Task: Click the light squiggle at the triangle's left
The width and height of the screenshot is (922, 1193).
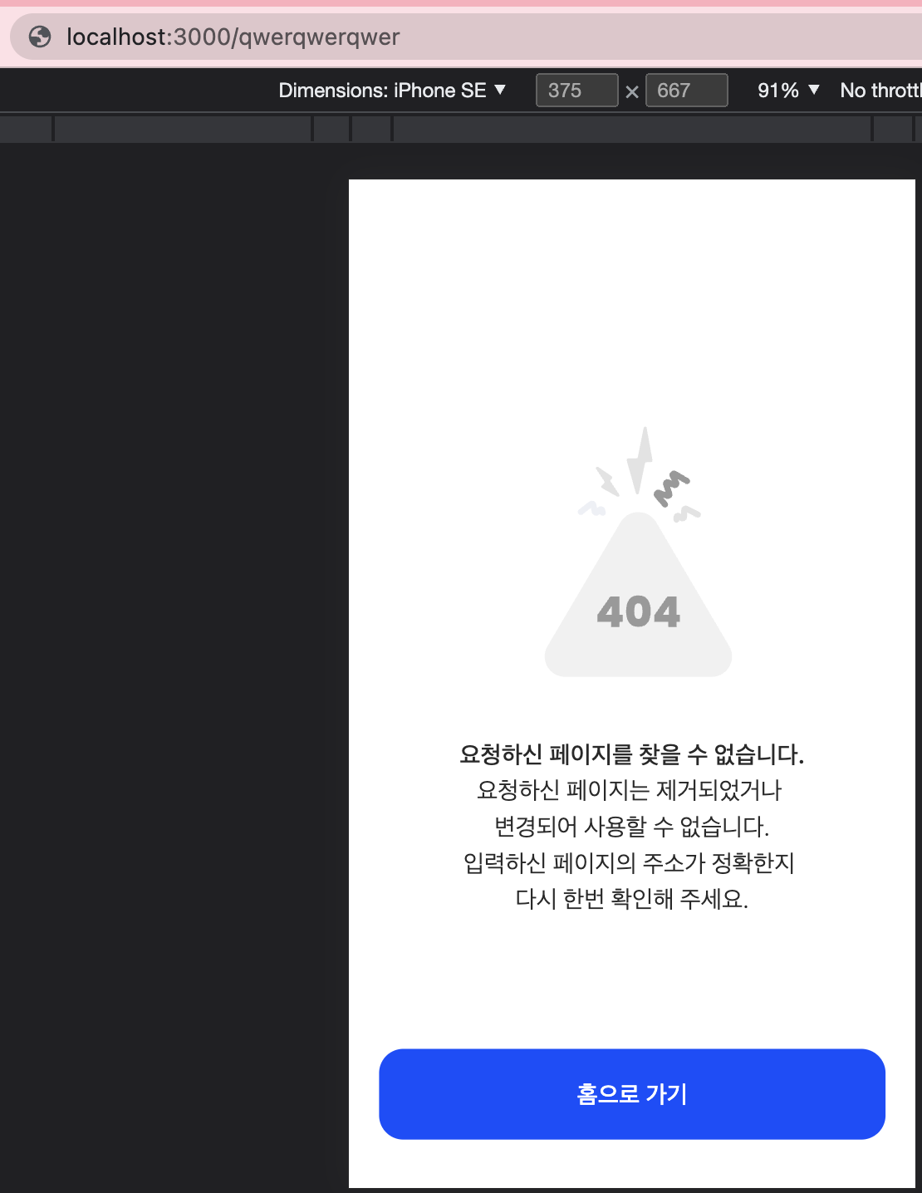Action: pyautogui.click(x=592, y=508)
